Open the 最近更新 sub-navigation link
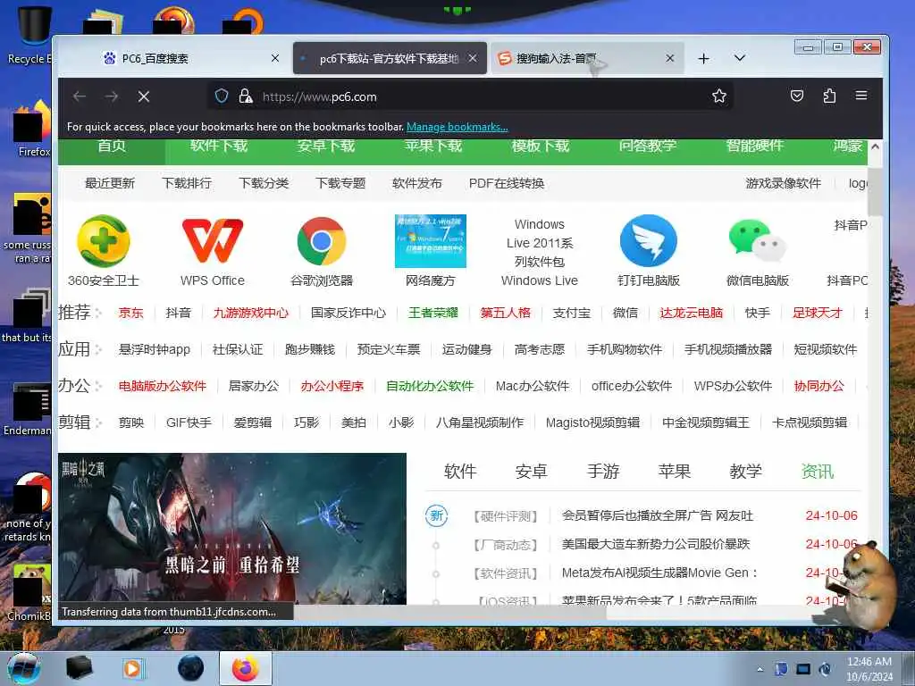Image resolution: width=915 pixels, height=686 pixels. [110, 183]
